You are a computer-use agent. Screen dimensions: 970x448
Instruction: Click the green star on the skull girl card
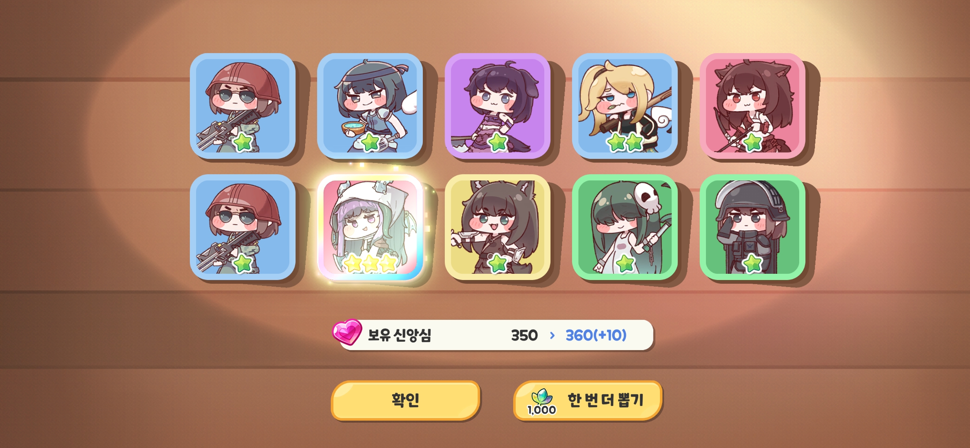coord(625,263)
